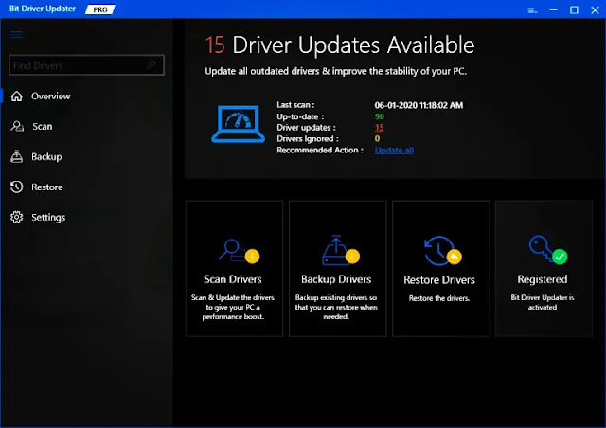This screenshot has width=606, height=428.
Task: Click the Scan Drivers magnifier icon
Action: [x=239, y=251]
